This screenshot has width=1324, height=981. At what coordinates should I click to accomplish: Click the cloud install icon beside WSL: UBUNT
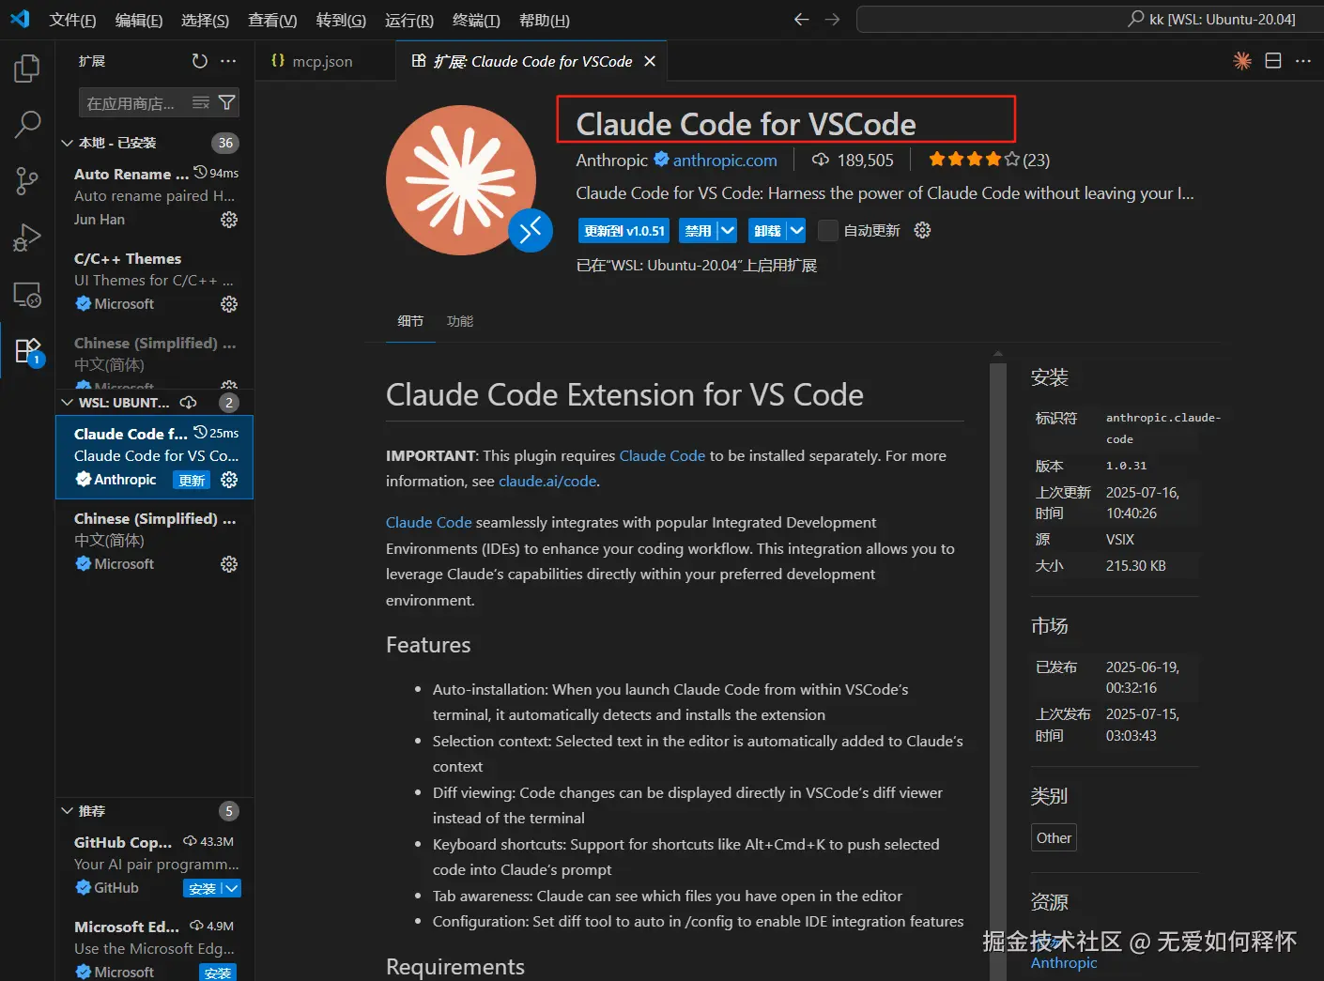click(x=188, y=403)
